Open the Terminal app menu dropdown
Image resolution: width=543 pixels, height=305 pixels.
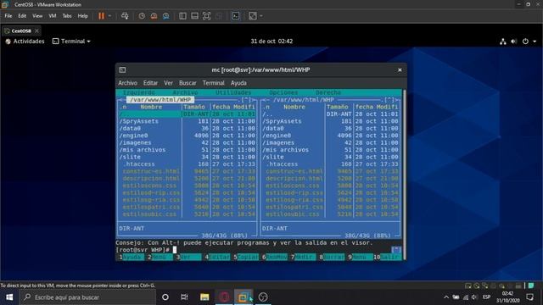[71, 42]
